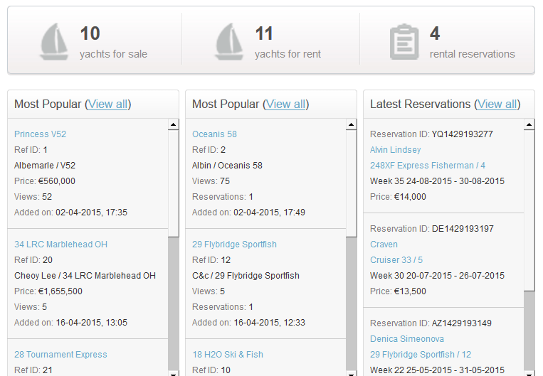Click scrollbar thumb in Latest Reservations list

pyautogui.click(x=529, y=210)
